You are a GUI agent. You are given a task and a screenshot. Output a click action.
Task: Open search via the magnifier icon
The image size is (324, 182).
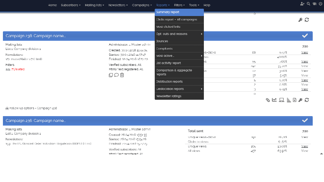pyautogui.click(x=308, y=4)
